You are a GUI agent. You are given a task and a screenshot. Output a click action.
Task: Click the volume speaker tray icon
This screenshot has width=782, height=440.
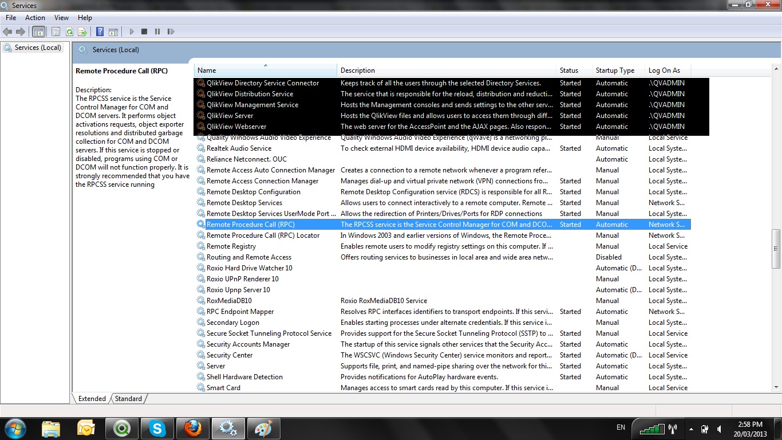(719, 429)
